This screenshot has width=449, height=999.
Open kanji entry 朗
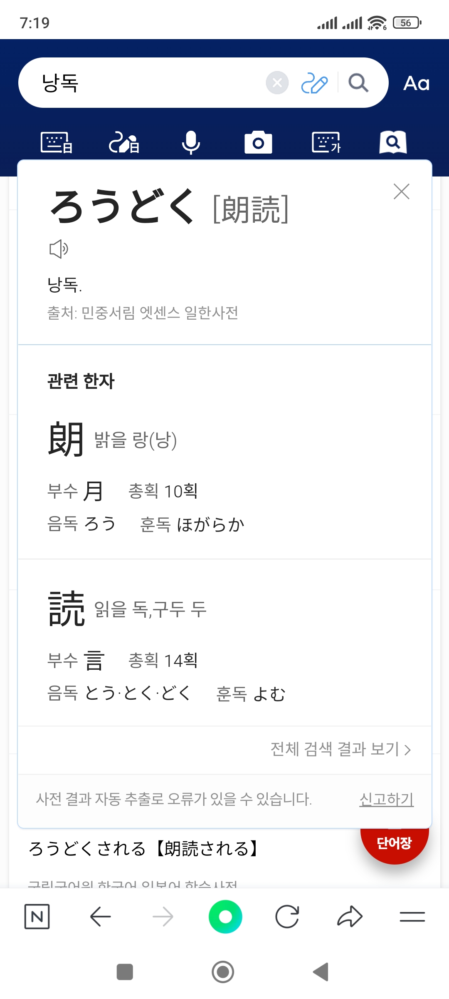pyautogui.click(x=66, y=439)
